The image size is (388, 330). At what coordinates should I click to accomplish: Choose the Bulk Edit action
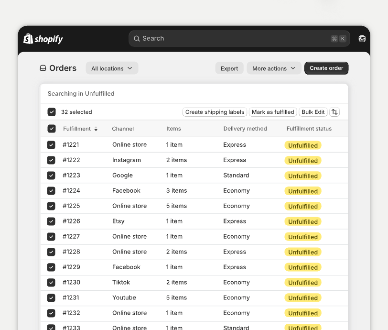313,112
